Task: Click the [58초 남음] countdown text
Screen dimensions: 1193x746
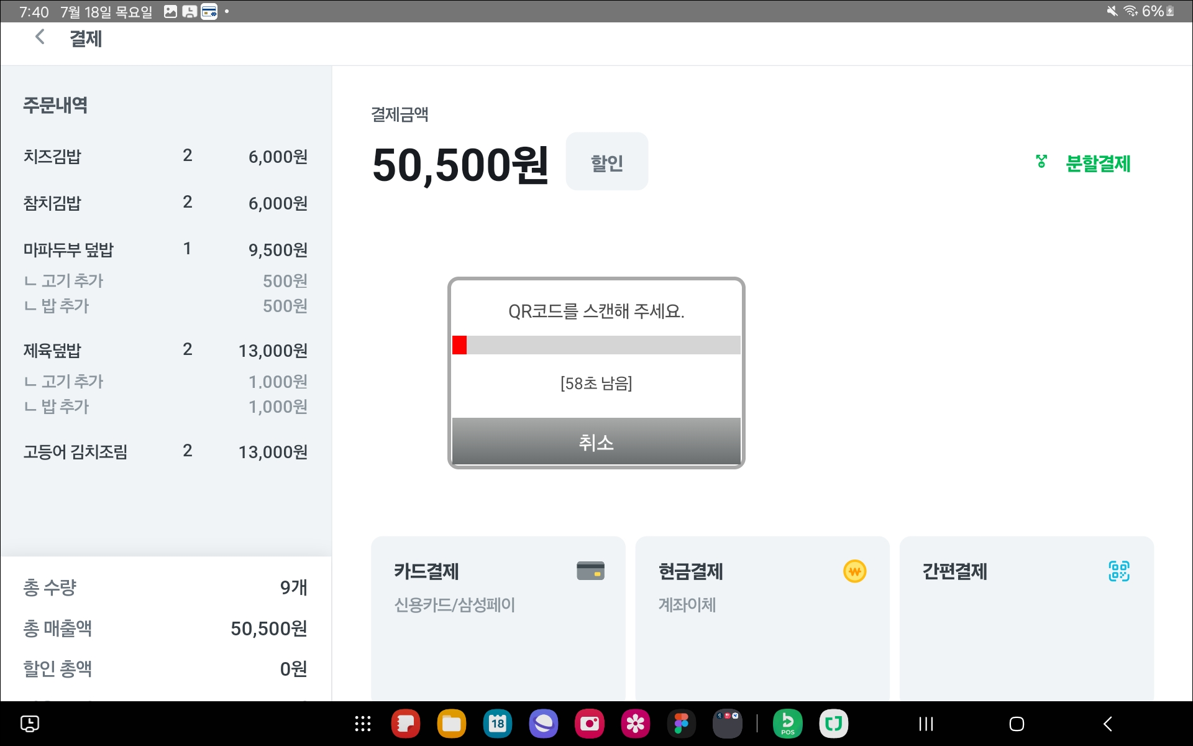Action: [x=596, y=384]
